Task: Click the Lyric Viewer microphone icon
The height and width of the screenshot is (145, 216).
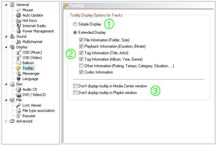Action: (x=19, y=105)
